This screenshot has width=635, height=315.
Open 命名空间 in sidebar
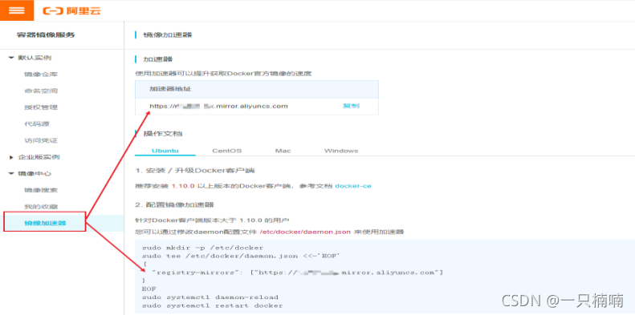click(x=41, y=91)
